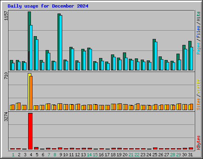
Task: Click the Sites legend label
Action: (x=198, y=104)
